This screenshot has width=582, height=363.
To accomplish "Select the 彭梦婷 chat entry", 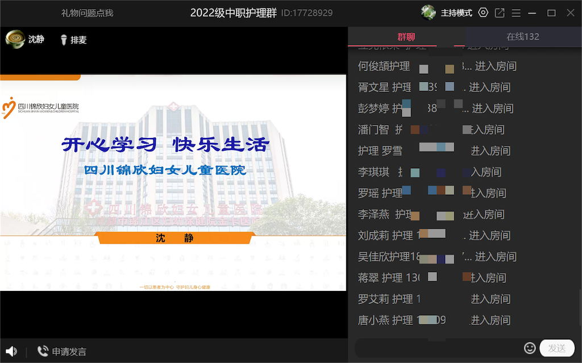I will [436, 109].
